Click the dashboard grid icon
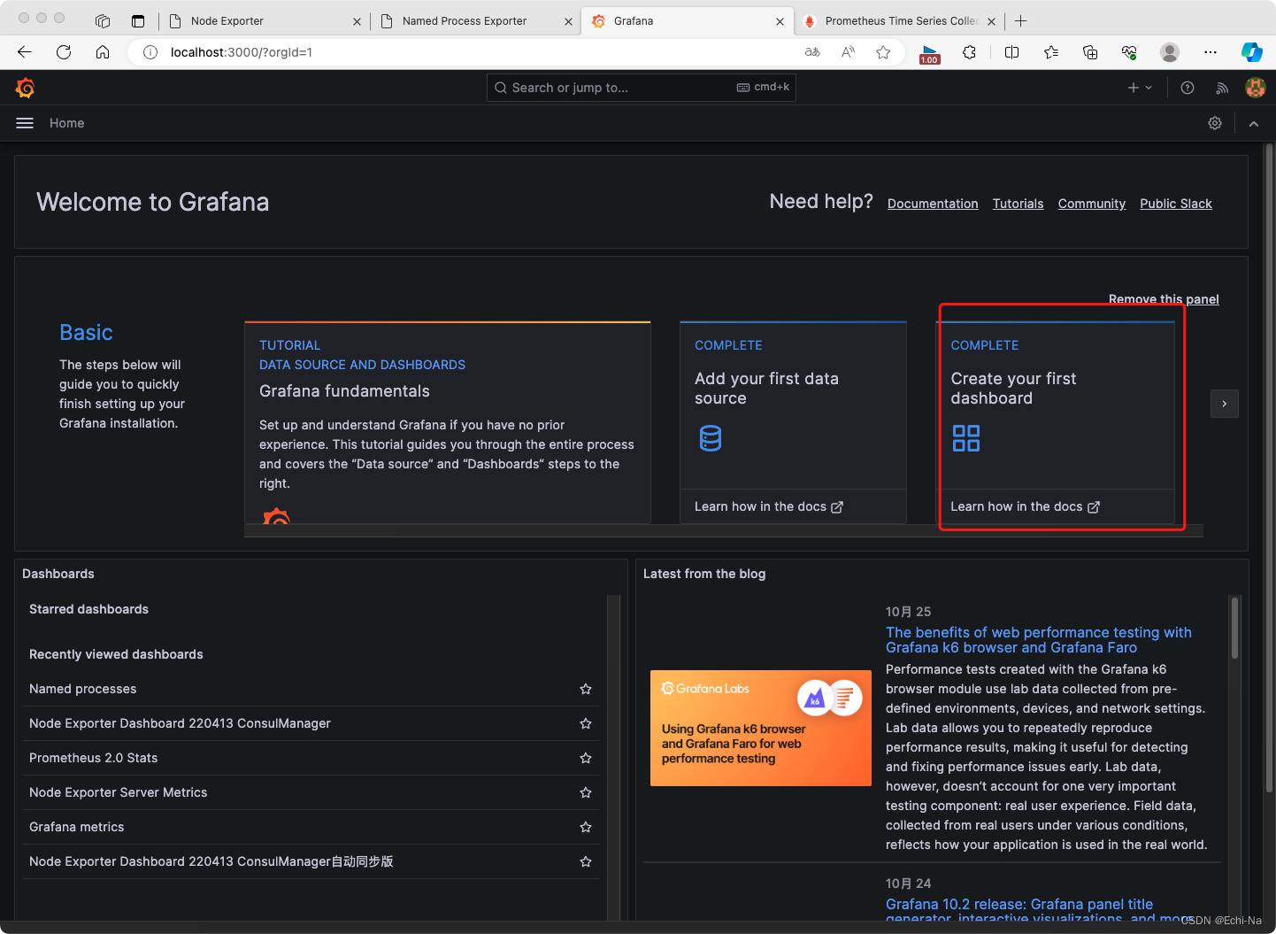The width and height of the screenshot is (1276, 934). click(x=966, y=438)
